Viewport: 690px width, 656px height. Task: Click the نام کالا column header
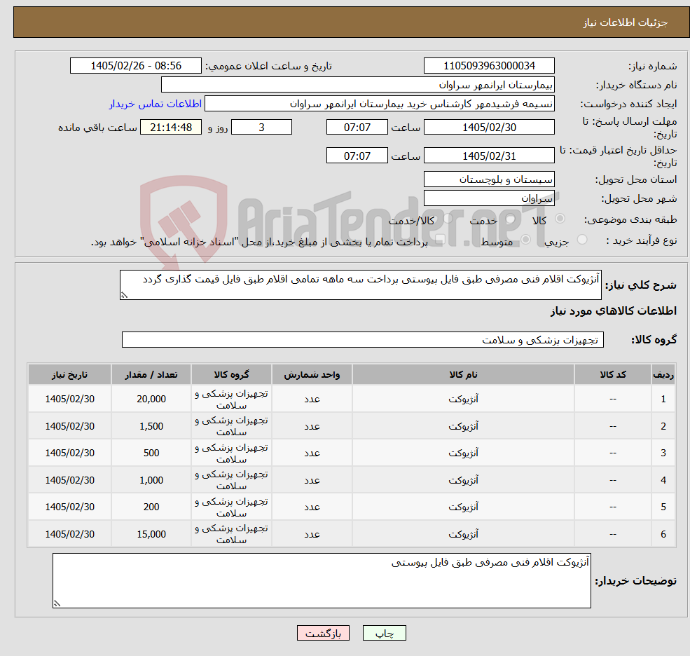click(463, 375)
